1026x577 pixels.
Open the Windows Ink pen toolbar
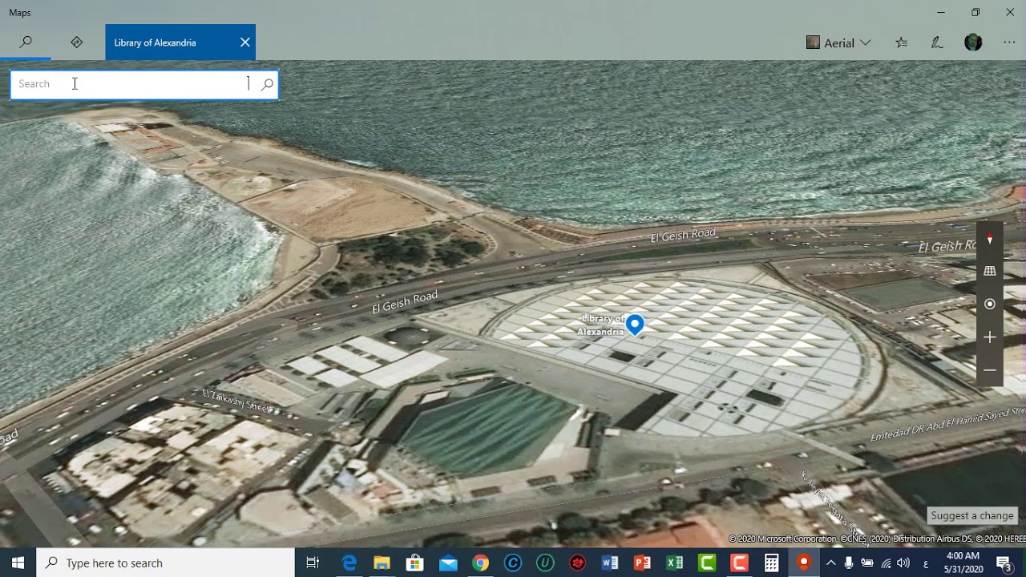click(937, 42)
